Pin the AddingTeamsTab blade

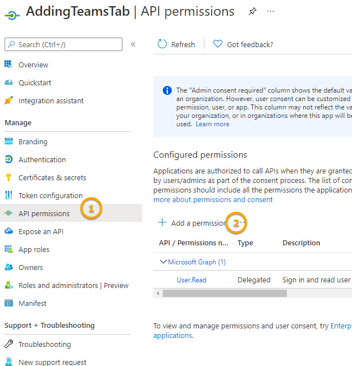click(x=252, y=11)
